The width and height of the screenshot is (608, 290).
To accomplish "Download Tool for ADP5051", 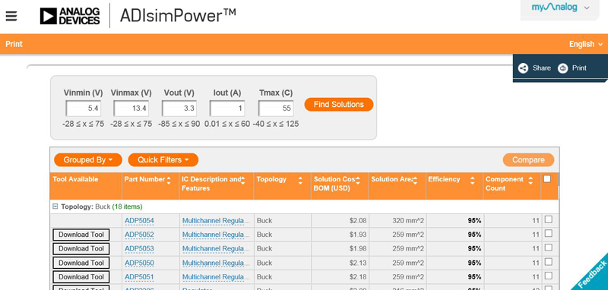I will click(x=81, y=277).
